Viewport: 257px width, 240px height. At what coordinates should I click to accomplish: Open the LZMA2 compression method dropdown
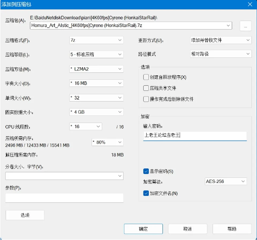click(x=96, y=69)
